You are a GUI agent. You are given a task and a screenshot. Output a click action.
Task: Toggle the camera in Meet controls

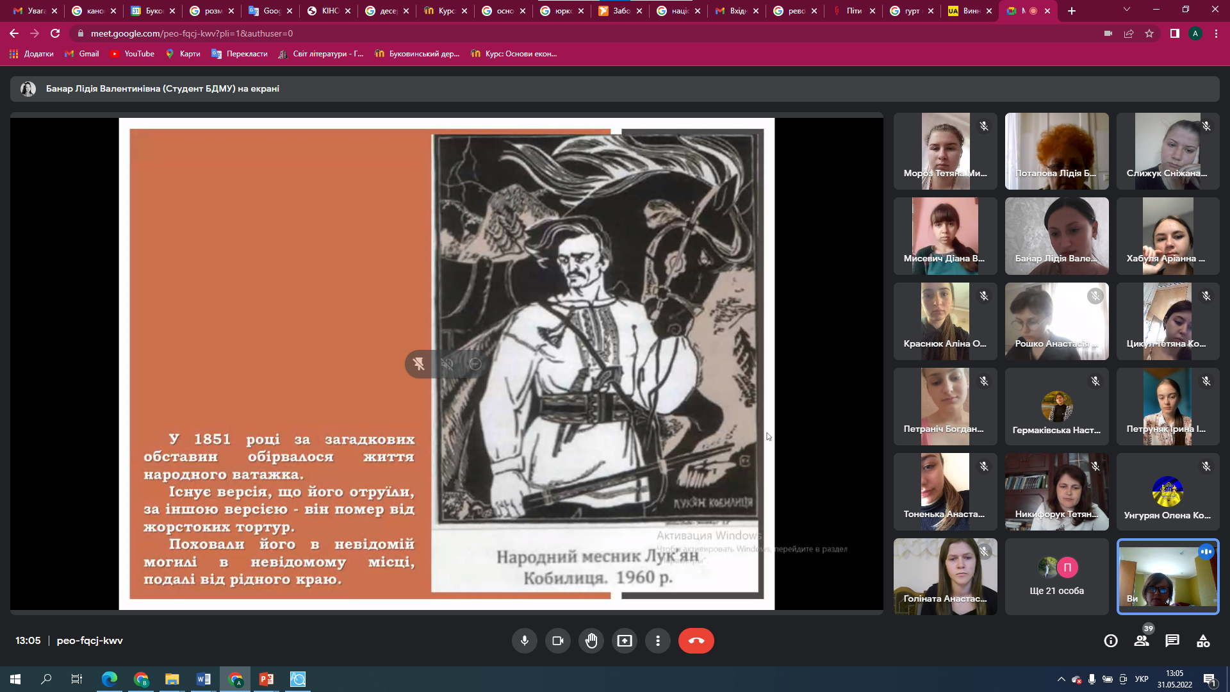557,641
